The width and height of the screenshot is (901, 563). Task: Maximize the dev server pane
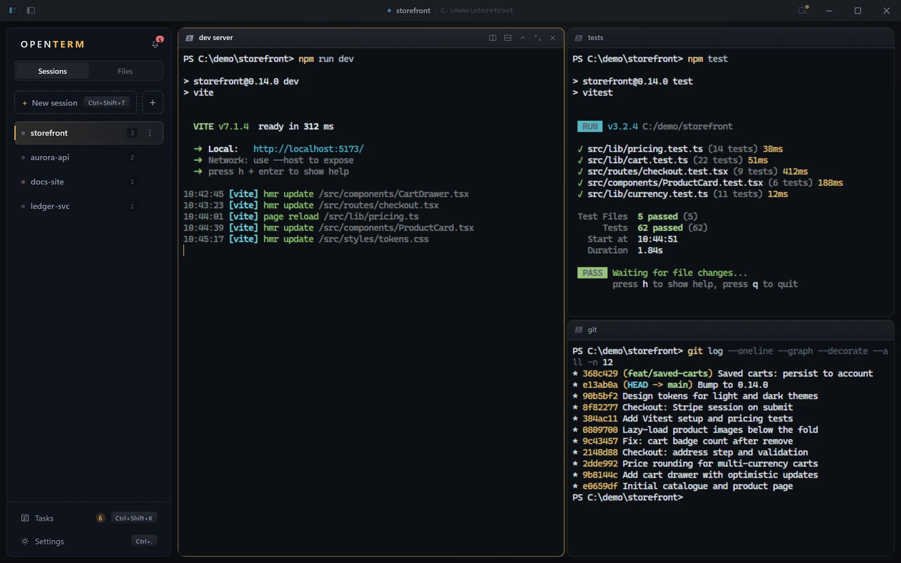tap(538, 38)
